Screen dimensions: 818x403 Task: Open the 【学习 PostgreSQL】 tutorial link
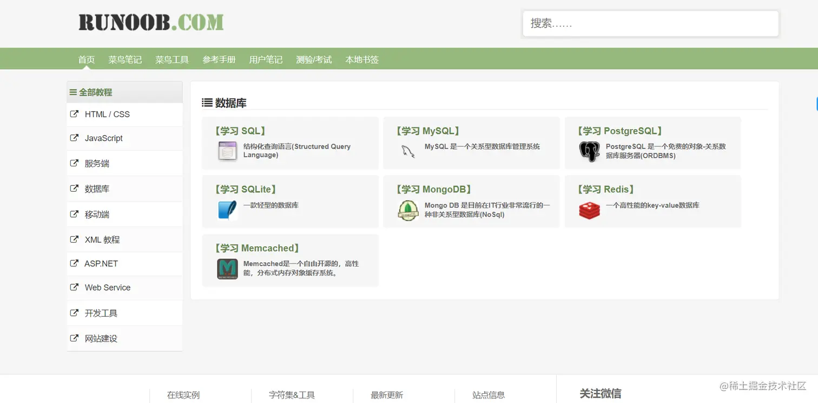(619, 131)
